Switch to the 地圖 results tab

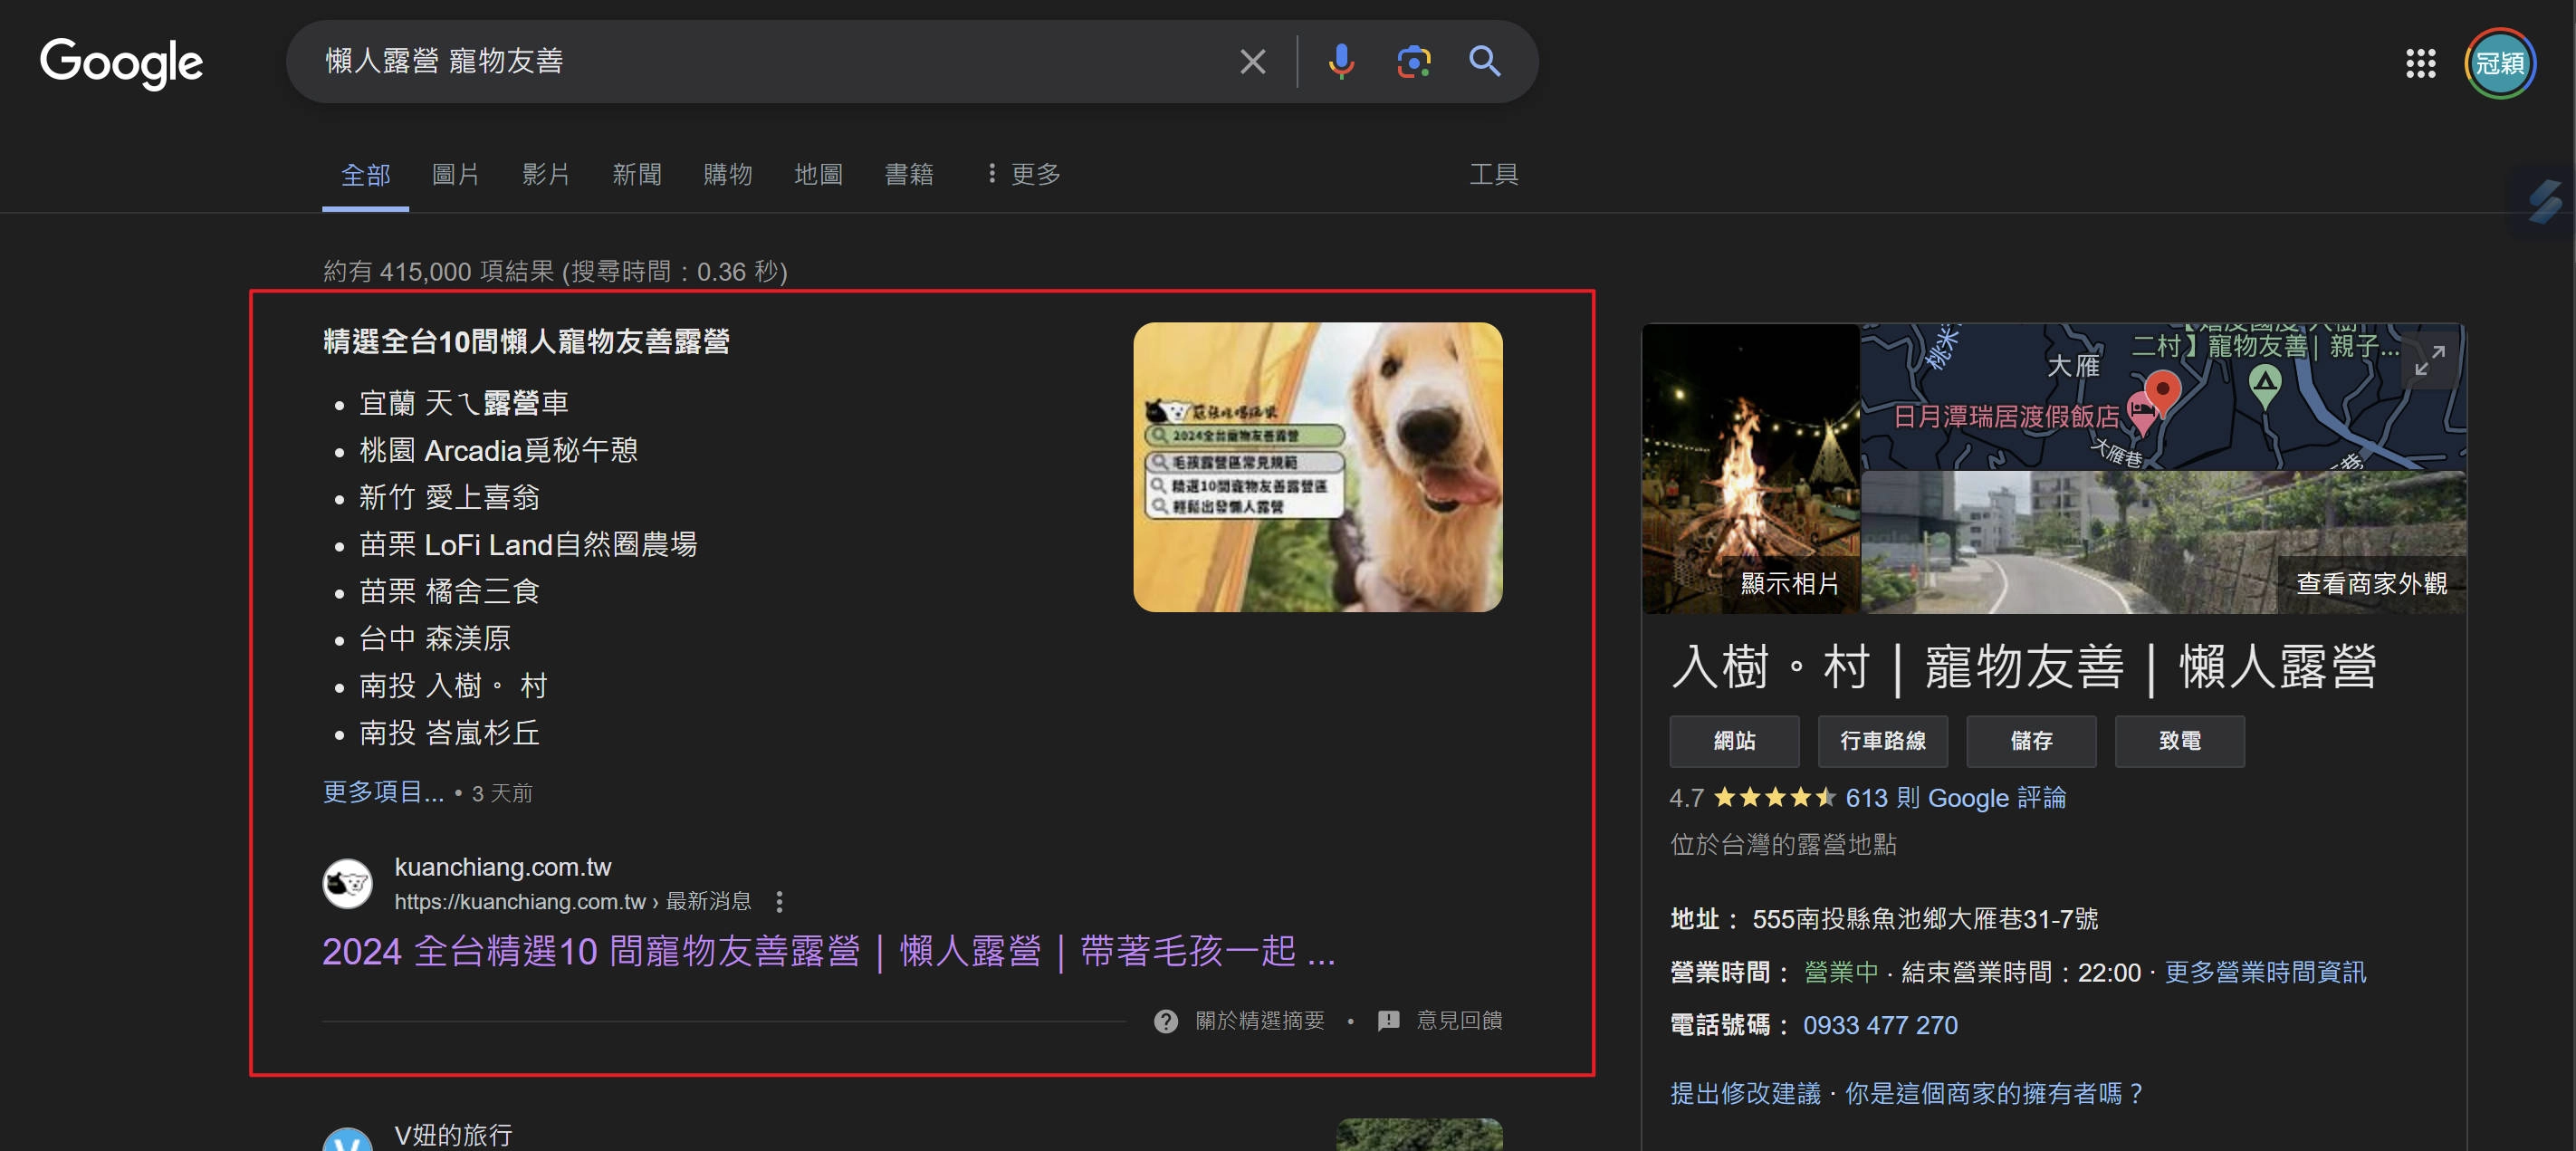[817, 174]
